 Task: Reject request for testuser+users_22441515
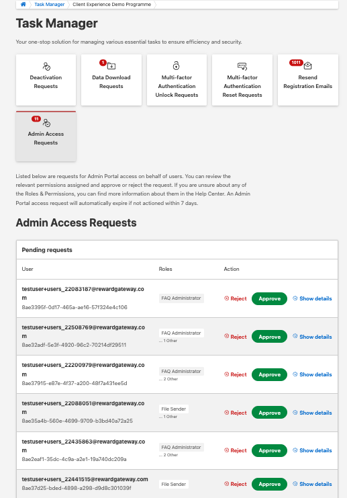(236, 484)
